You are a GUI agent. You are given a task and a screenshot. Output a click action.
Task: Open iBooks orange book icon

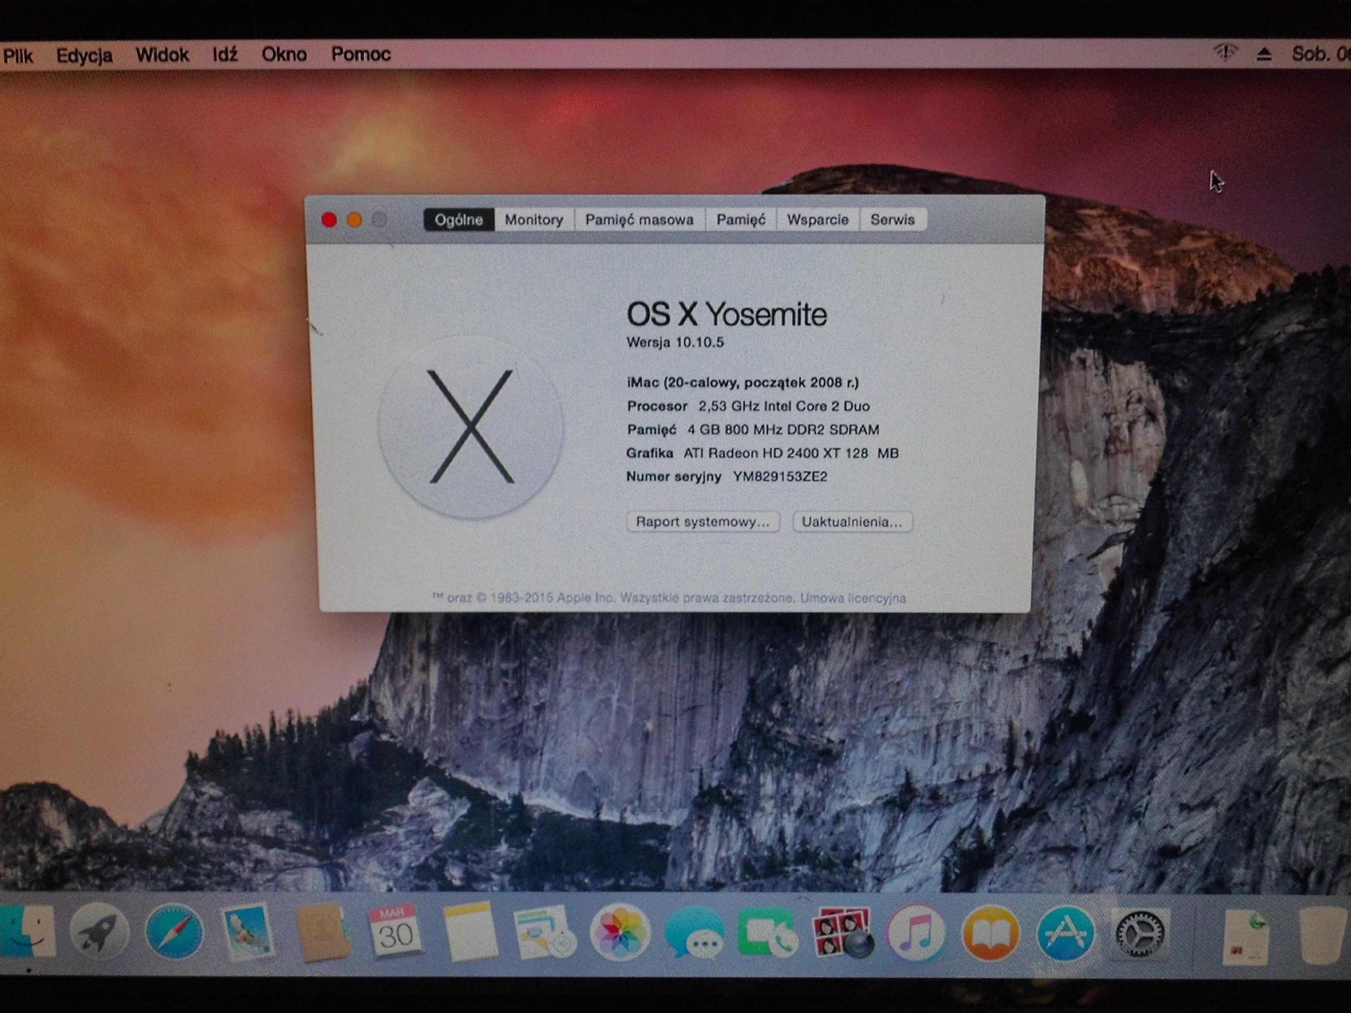(x=990, y=933)
